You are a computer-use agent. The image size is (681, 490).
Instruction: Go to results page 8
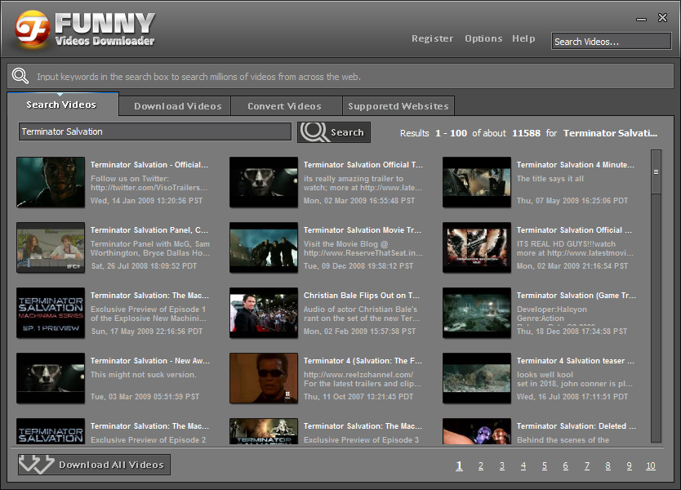pos(608,466)
